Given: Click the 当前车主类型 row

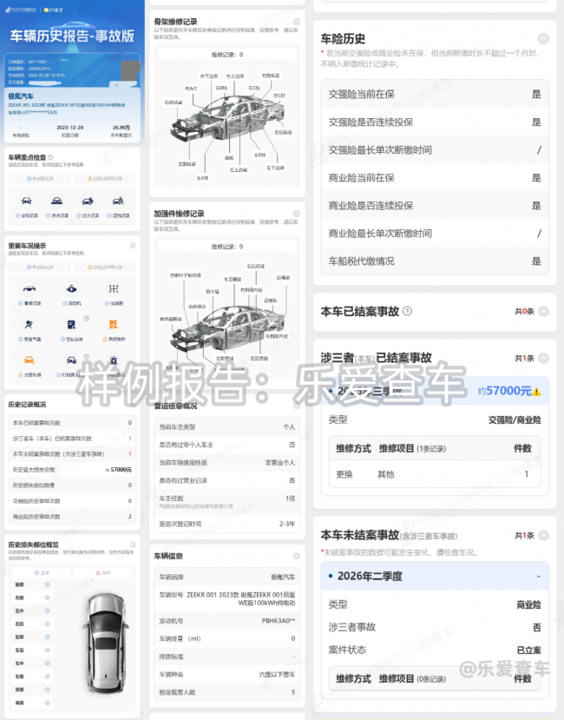Looking at the screenshot, I should coord(227,426).
